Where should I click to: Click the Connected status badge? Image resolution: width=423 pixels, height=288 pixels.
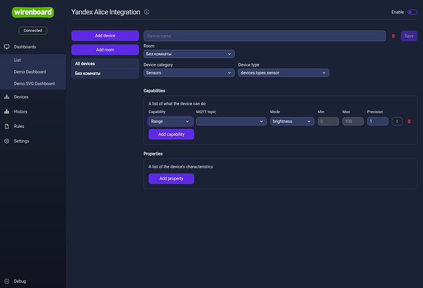click(x=32, y=31)
